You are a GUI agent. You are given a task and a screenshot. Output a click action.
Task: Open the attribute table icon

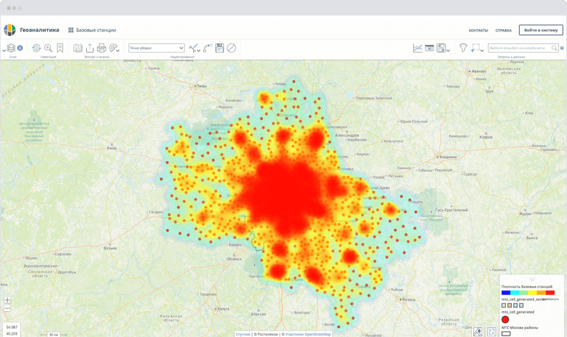coord(429,48)
